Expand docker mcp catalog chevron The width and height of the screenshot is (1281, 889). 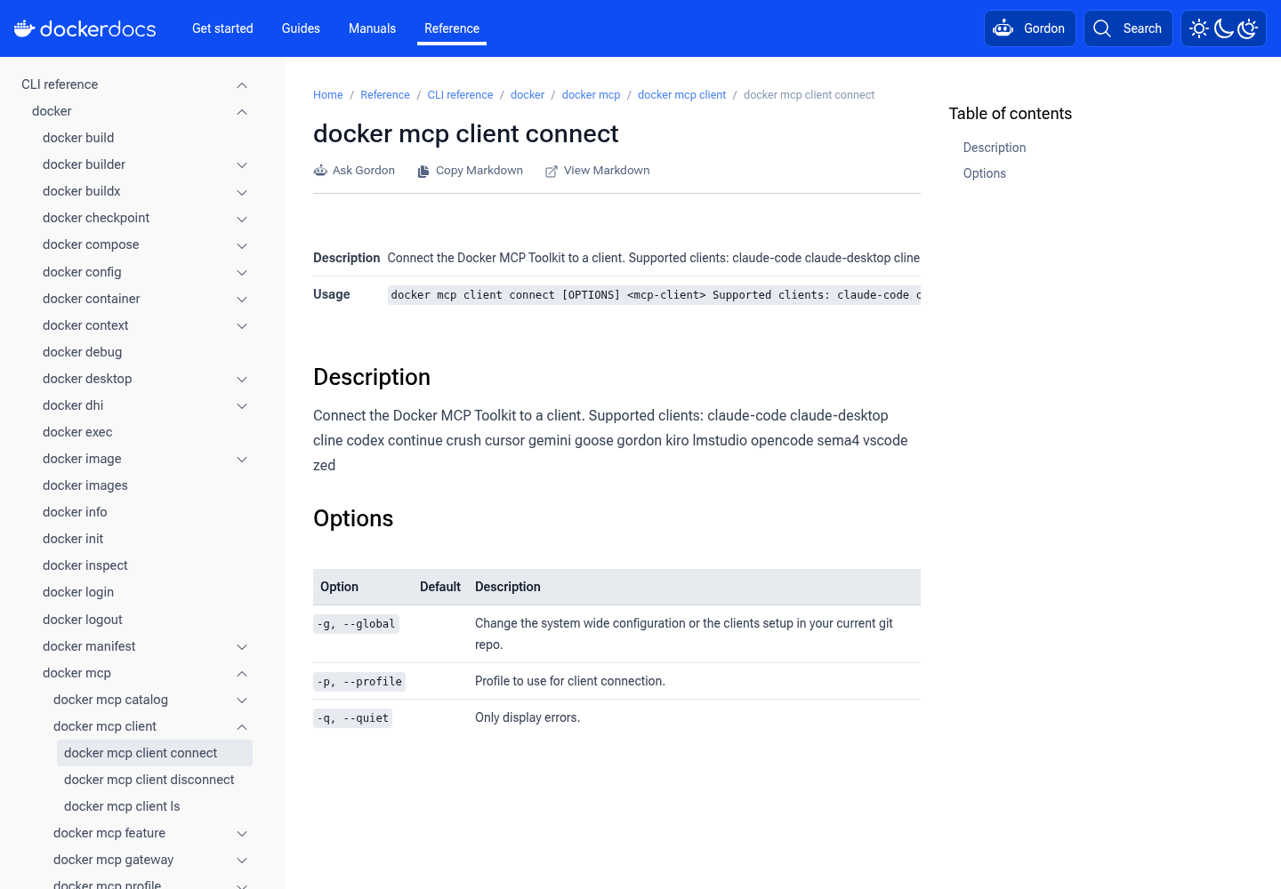[242, 701]
